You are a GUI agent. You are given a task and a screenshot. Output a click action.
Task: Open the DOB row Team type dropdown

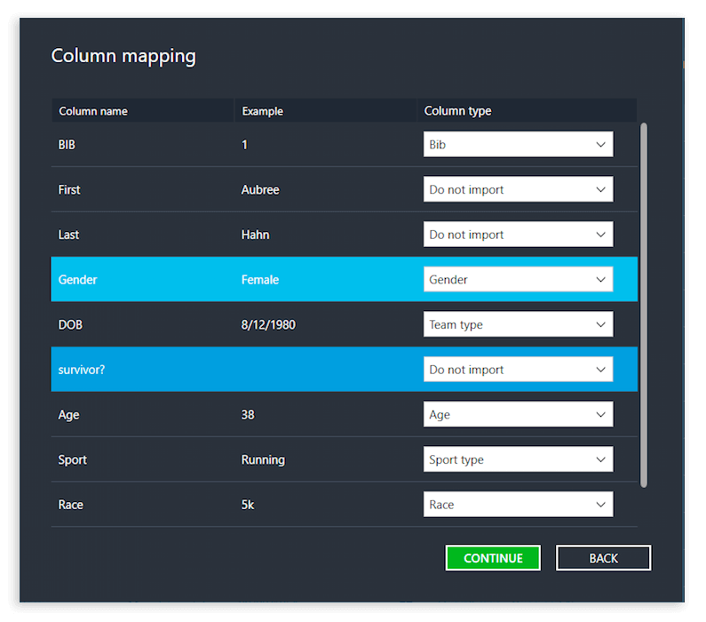click(518, 324)
